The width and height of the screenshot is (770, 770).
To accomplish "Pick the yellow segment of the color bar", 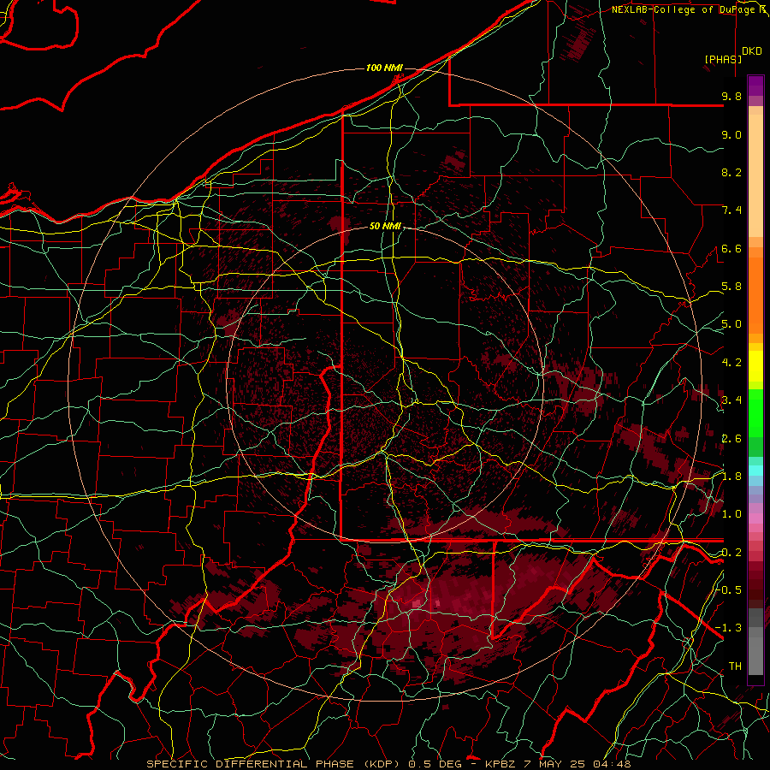I will point(755,366).
